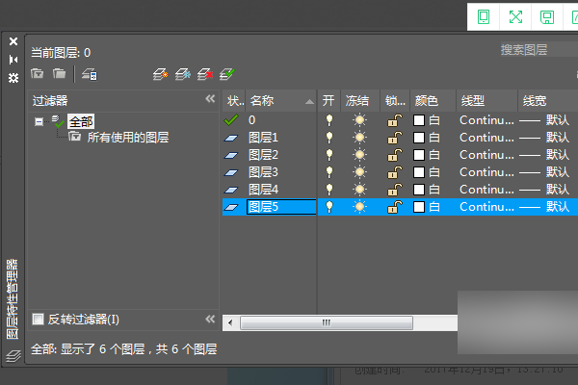The image size is (578, 385).
Task: Click New Layer Frozen in Viewports icon
Action: click(183, 74)
